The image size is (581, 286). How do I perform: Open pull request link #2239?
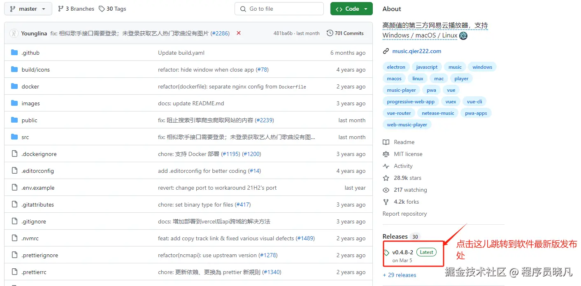click(265, 120)
